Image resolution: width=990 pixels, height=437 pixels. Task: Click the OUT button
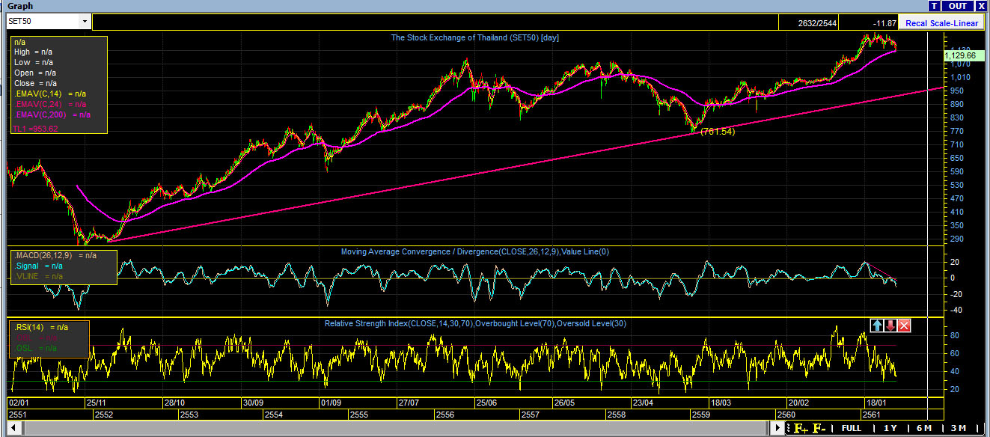coord(957,6)
